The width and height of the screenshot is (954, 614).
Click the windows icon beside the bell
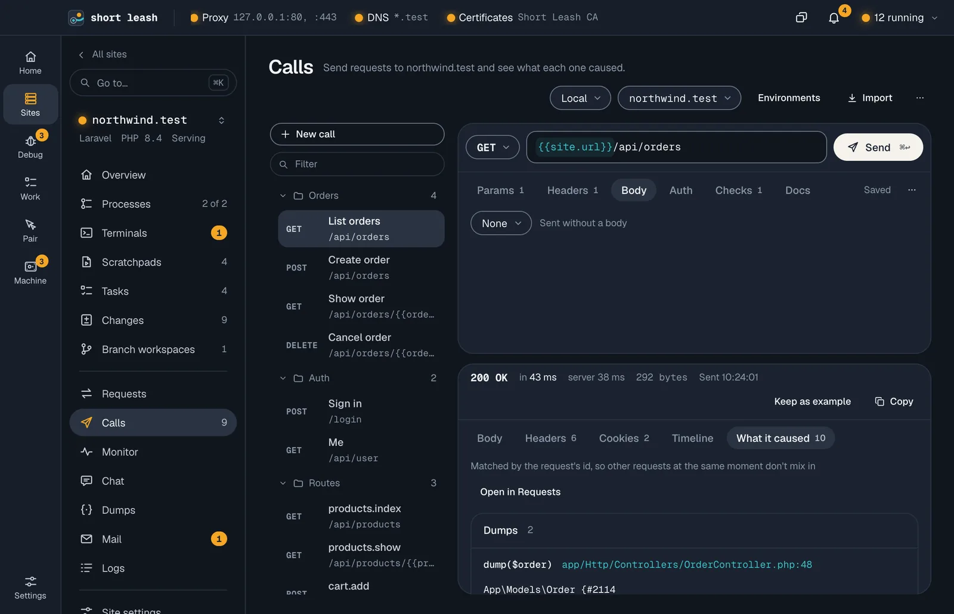801,18
